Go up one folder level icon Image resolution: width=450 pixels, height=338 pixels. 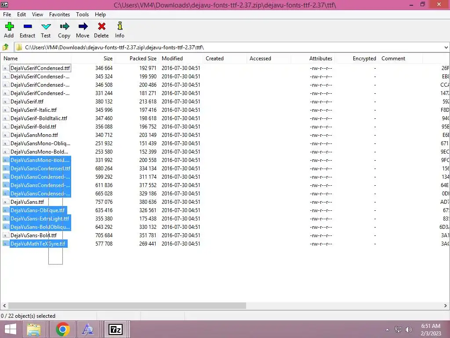pos(5,47)
